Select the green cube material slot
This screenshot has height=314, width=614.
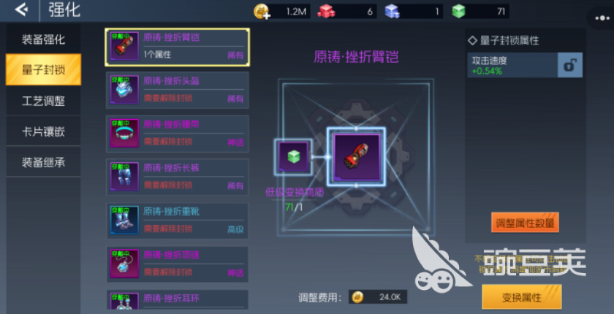pyautogui.click(x=293, y=157)
